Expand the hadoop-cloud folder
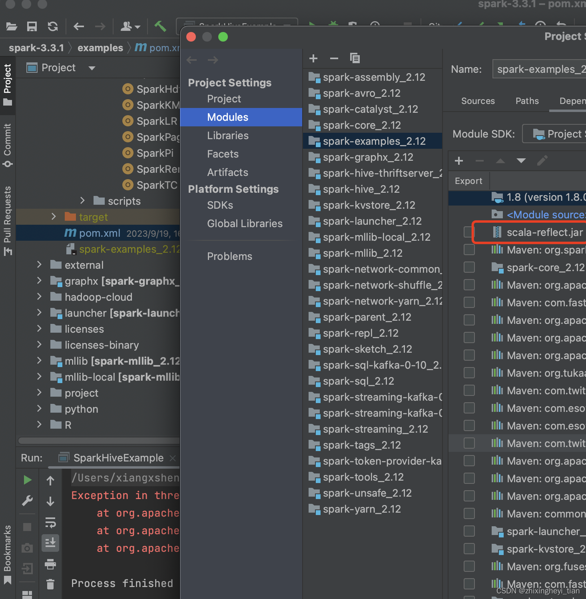This screenshot has width=586, height=599. pyautogui.click(x=39, y=297)
